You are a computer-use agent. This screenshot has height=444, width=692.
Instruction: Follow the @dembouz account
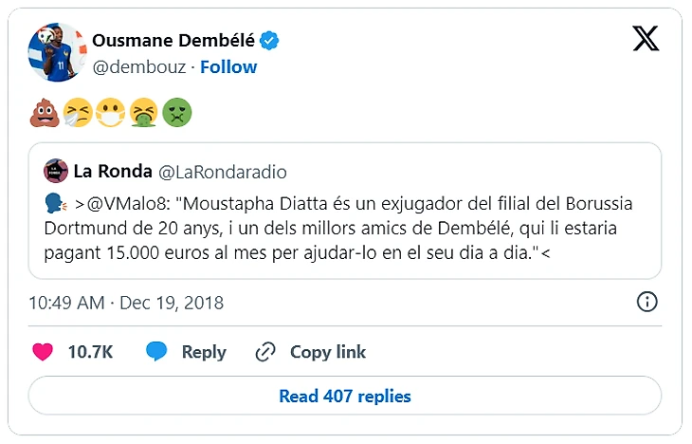point(228,66)
